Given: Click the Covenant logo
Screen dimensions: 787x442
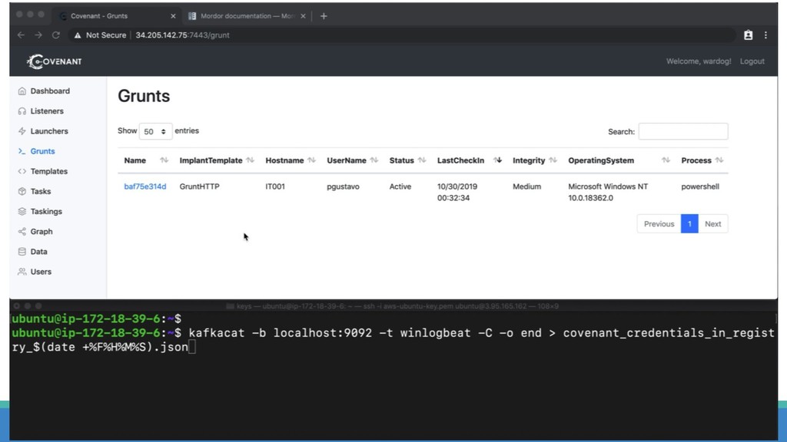Looking at the screenshot, I should [x=55, y=61].
